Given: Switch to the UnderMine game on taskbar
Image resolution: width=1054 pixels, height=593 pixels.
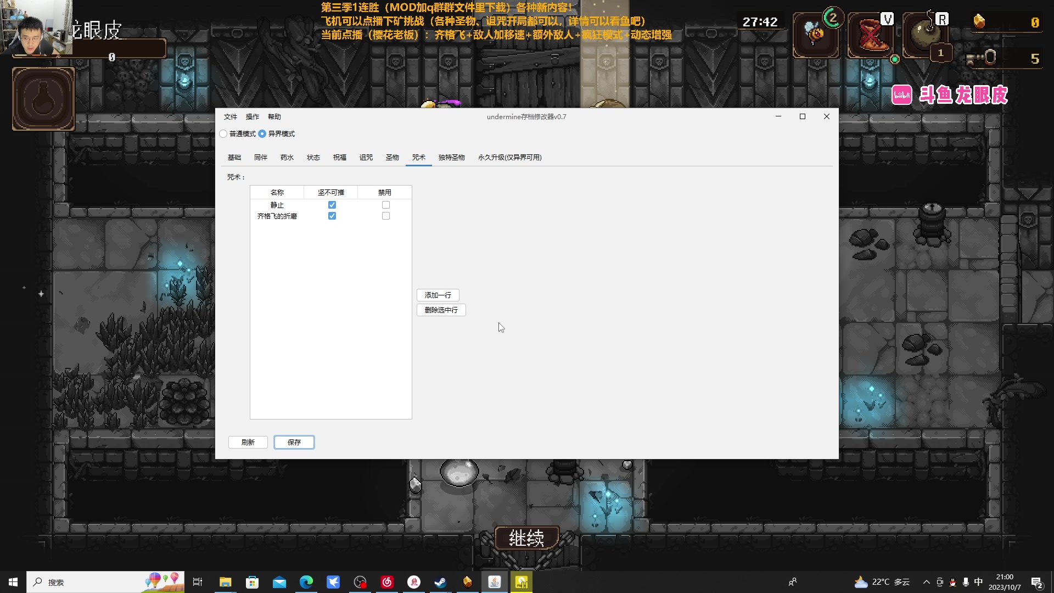Looking at the screenshot, I should point(468,582).
